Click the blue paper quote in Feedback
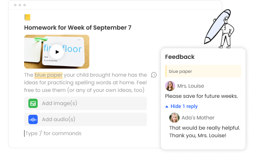254x155 pixels. 203,71
